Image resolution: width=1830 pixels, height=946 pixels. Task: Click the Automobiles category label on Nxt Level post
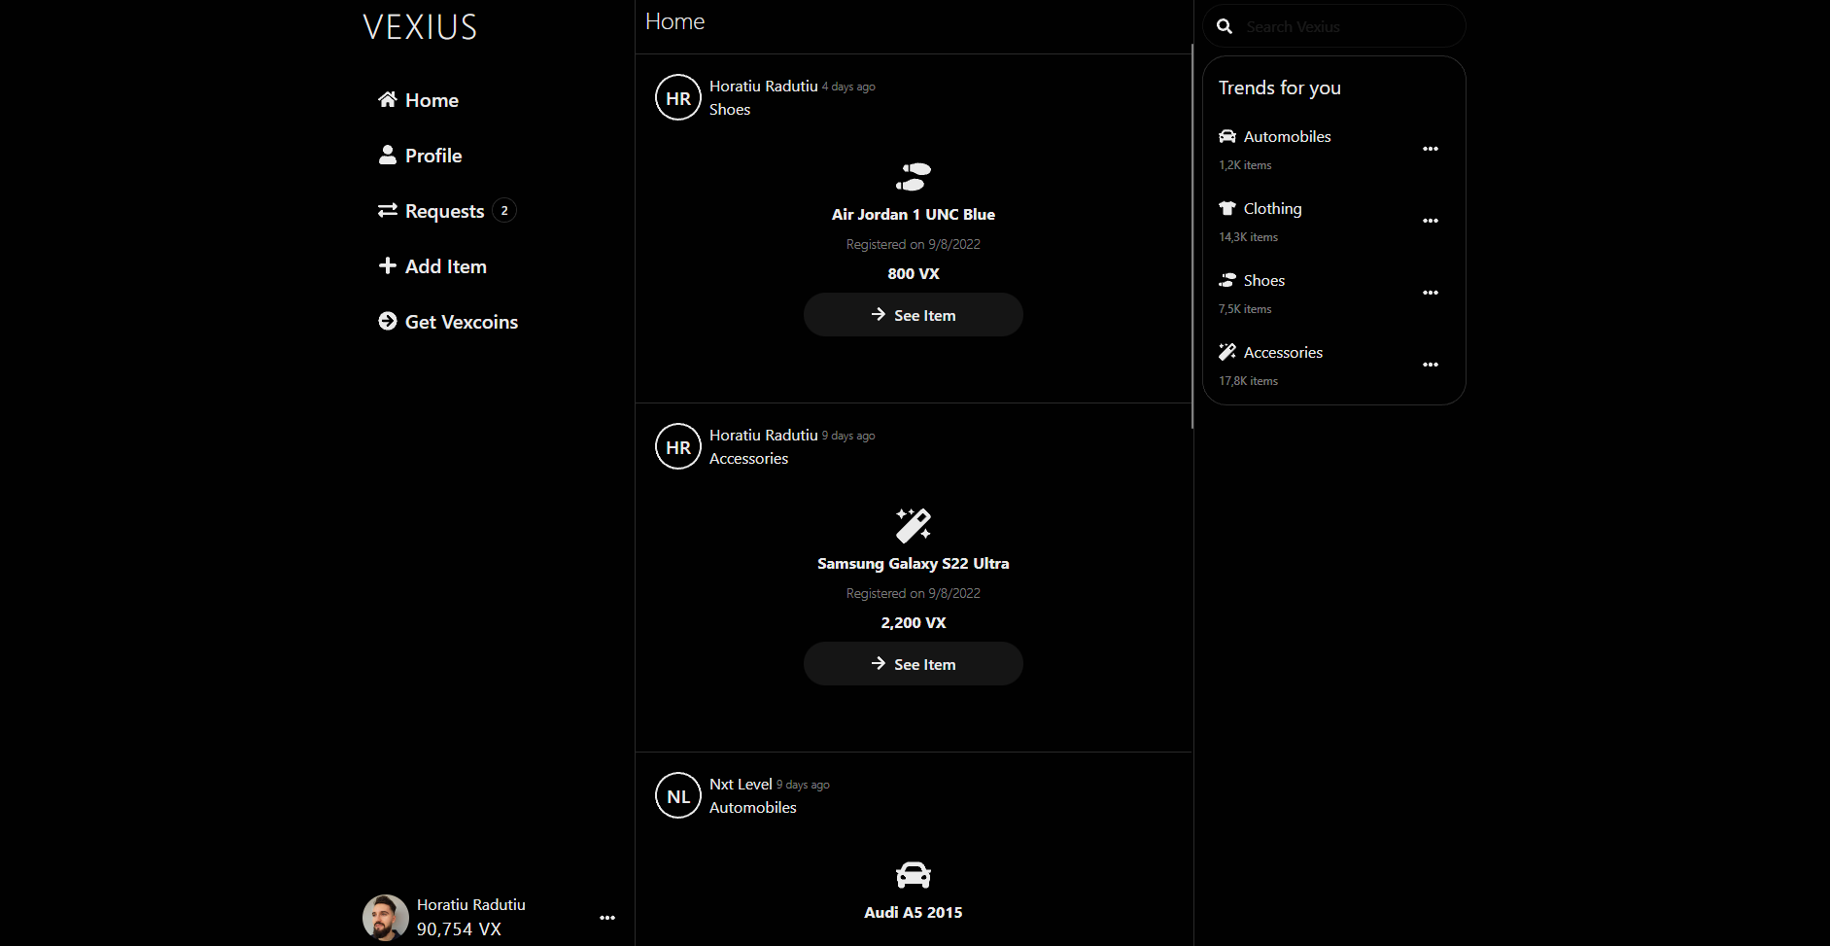753,808
